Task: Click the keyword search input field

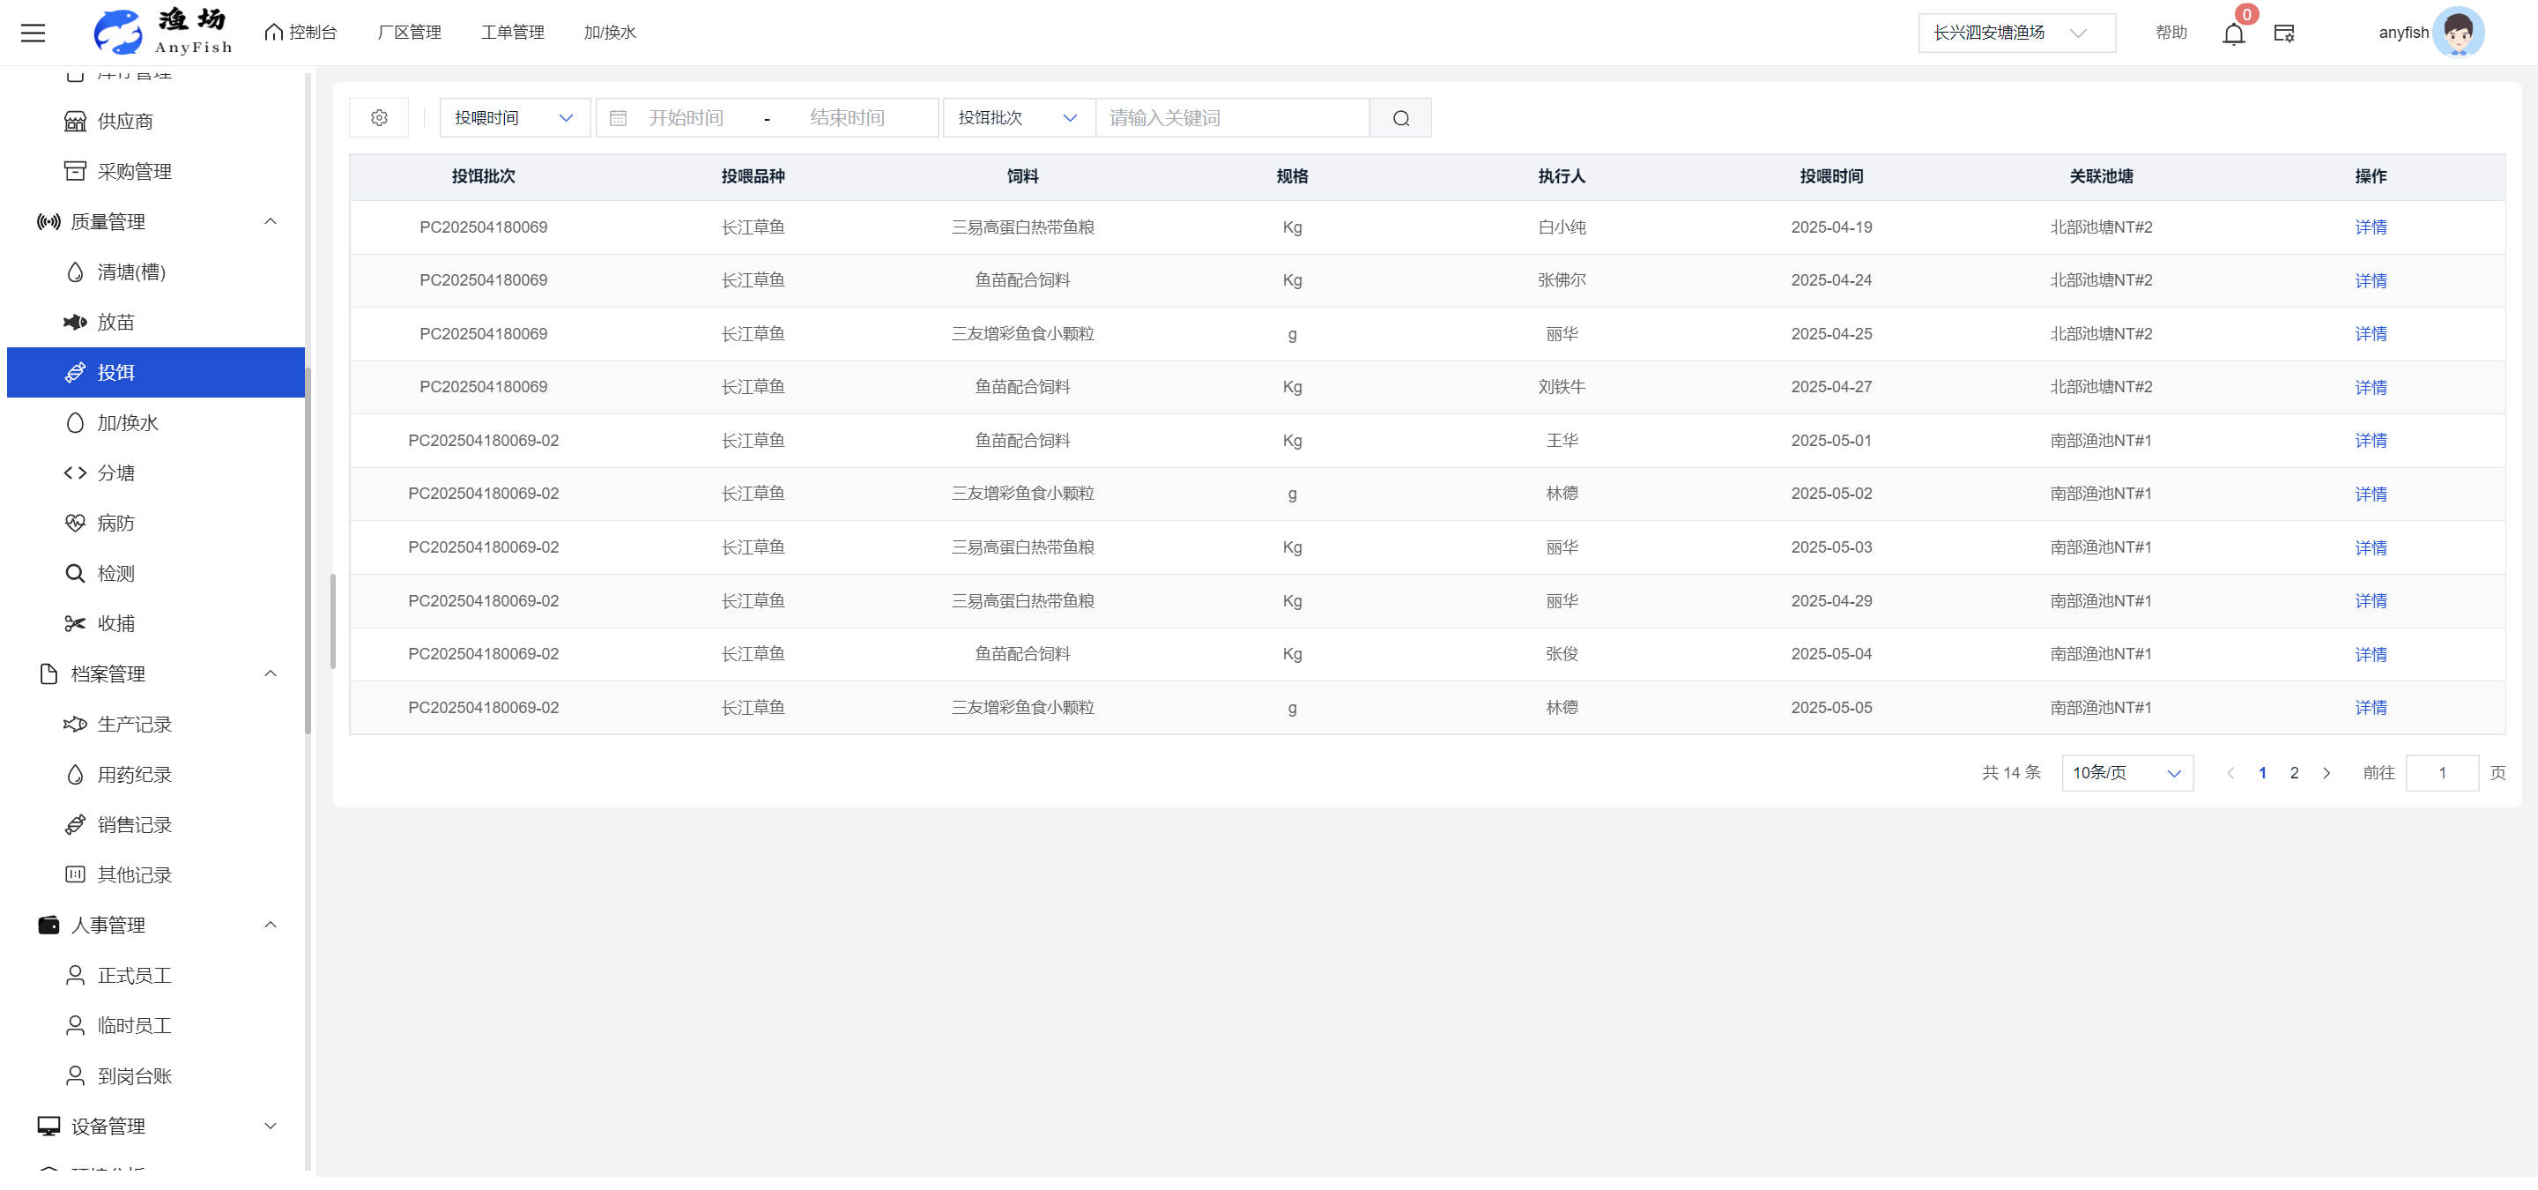Action: [x=1232, y=118]
